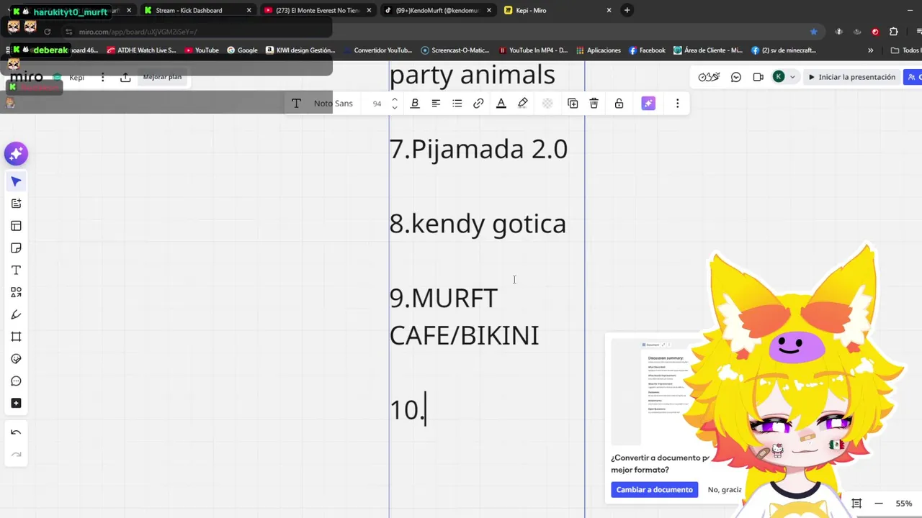The width and height of the screenshot is (922, 518).
Task: Expand the collaborators dropdown beside K avatar
Action: [792, 77]
